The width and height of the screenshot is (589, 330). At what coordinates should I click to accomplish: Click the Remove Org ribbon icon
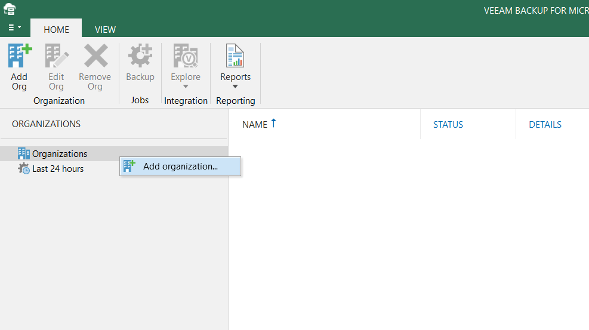tap(95, 57)
